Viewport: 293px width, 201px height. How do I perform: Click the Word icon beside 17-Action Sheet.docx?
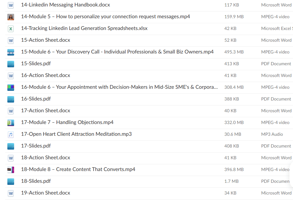click(11, 111)
